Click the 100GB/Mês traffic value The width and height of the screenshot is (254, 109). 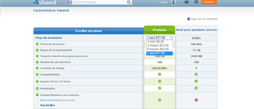click(x=160, y=68)
